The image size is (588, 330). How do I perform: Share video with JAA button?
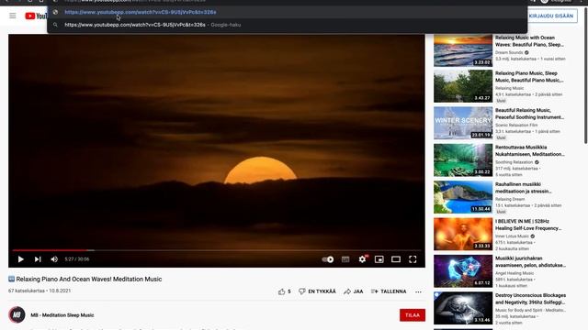click(x=354, y=291)
